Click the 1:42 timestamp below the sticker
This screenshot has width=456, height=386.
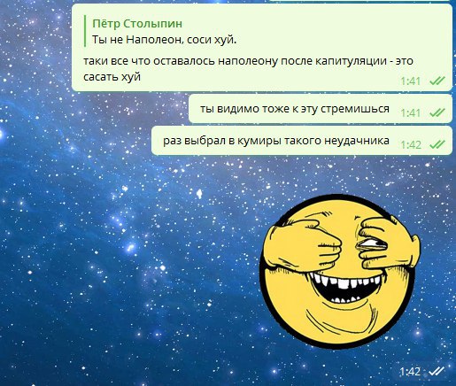coord(410,371)
